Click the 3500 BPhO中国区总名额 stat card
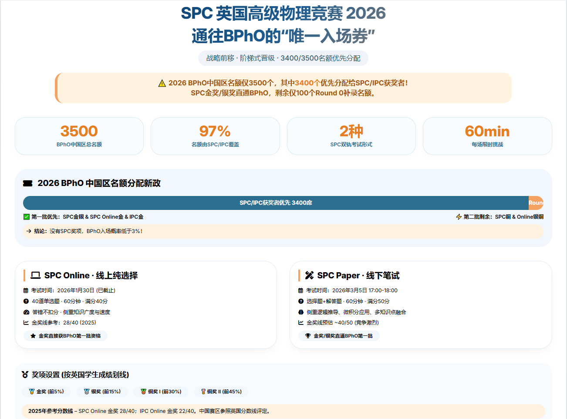The height and width of the screenshot is (419, 567). (79, 136)
